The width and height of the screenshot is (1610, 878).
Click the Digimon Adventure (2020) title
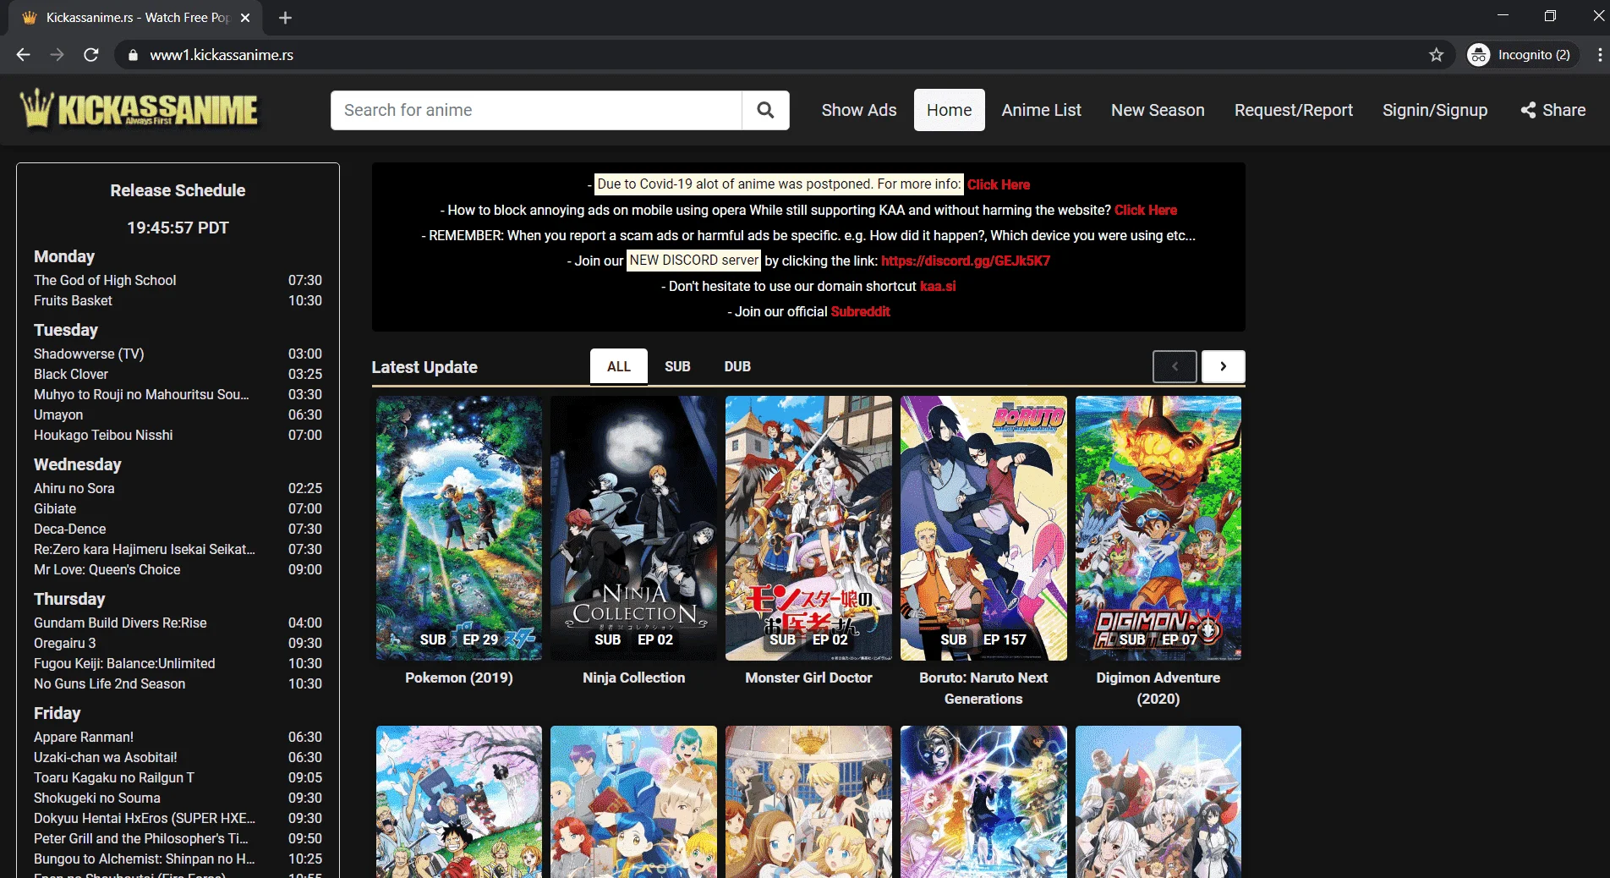tap(1158, 688)
